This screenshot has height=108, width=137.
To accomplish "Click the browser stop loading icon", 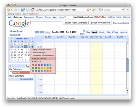I will pyautogui.click(x=28, y=10).
